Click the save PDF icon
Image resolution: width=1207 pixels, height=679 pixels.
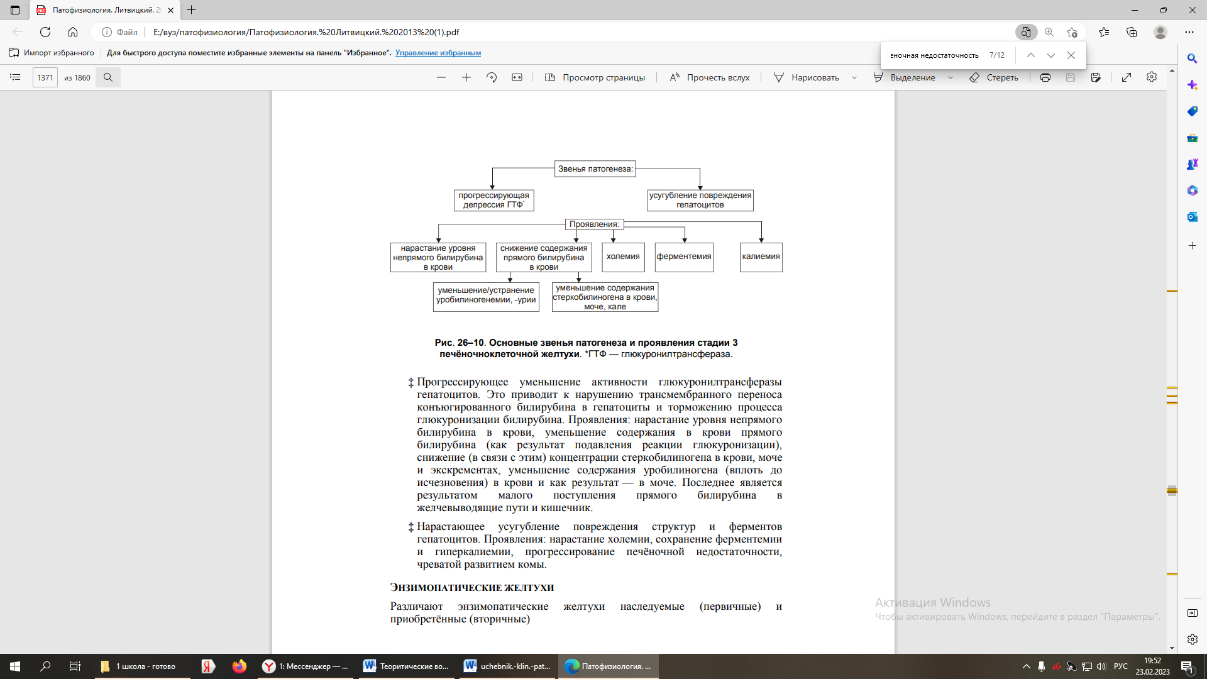pos(1071,77)
